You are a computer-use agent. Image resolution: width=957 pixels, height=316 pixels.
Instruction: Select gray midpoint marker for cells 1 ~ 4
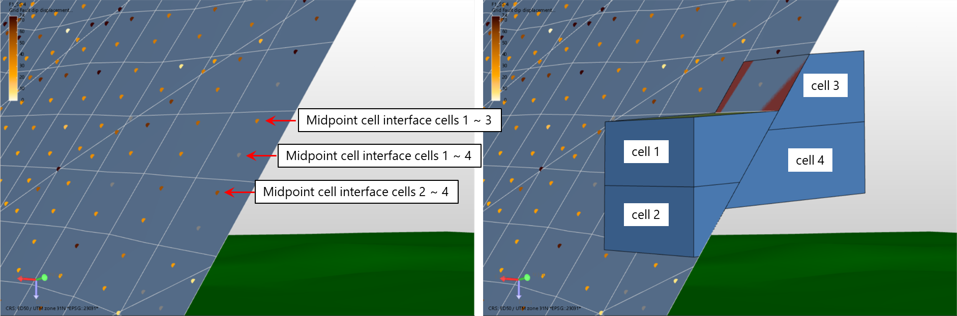[x=239, y=154]
